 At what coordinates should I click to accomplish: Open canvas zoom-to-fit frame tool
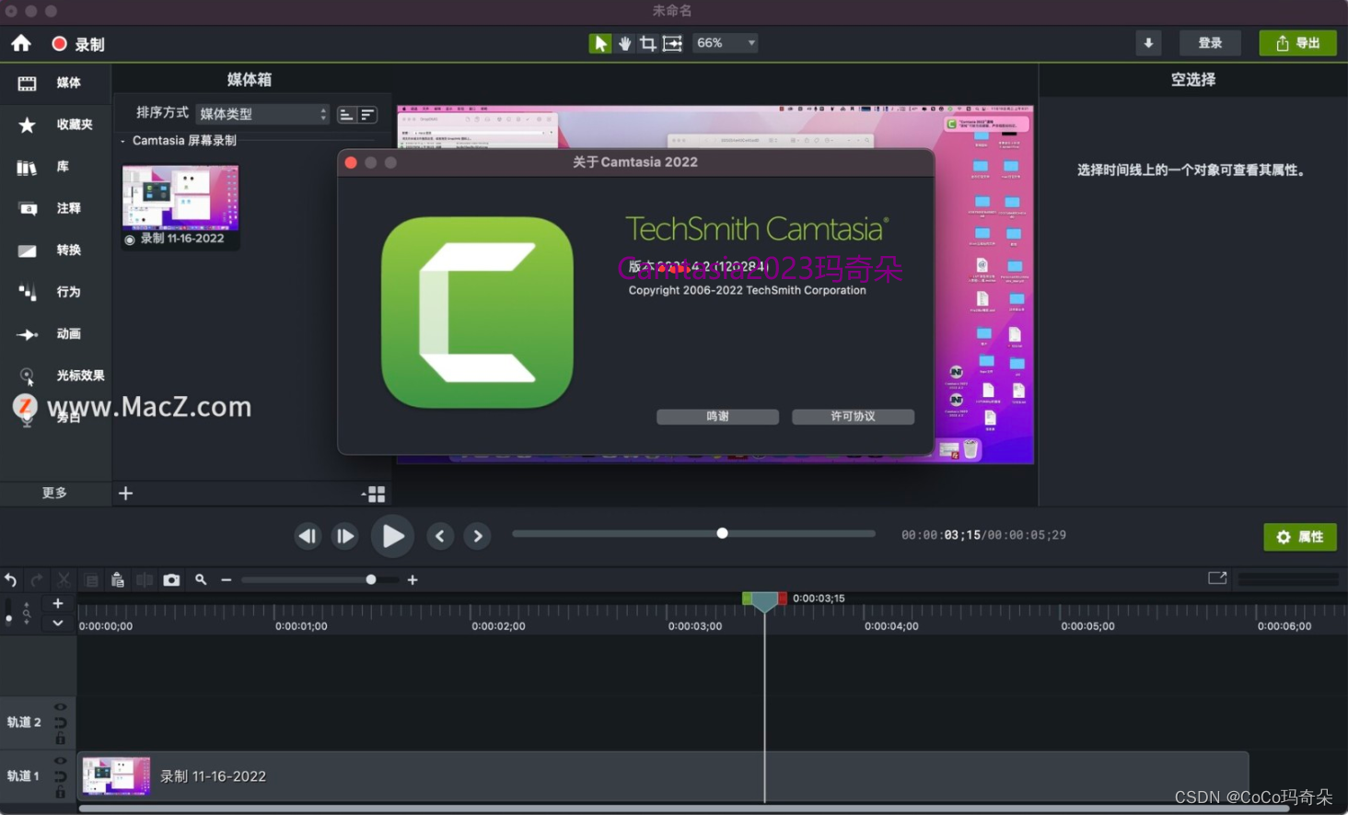pos(673,43)
